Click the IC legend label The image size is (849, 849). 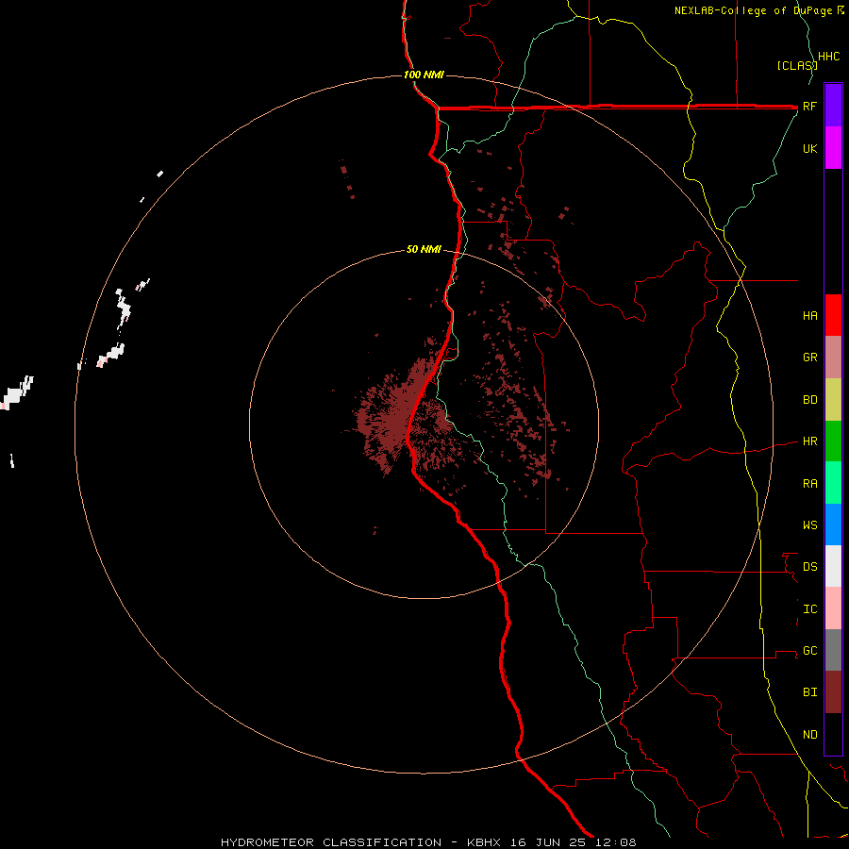tap(809, 609)
